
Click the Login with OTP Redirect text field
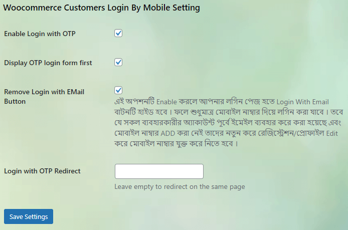point(159,171)
